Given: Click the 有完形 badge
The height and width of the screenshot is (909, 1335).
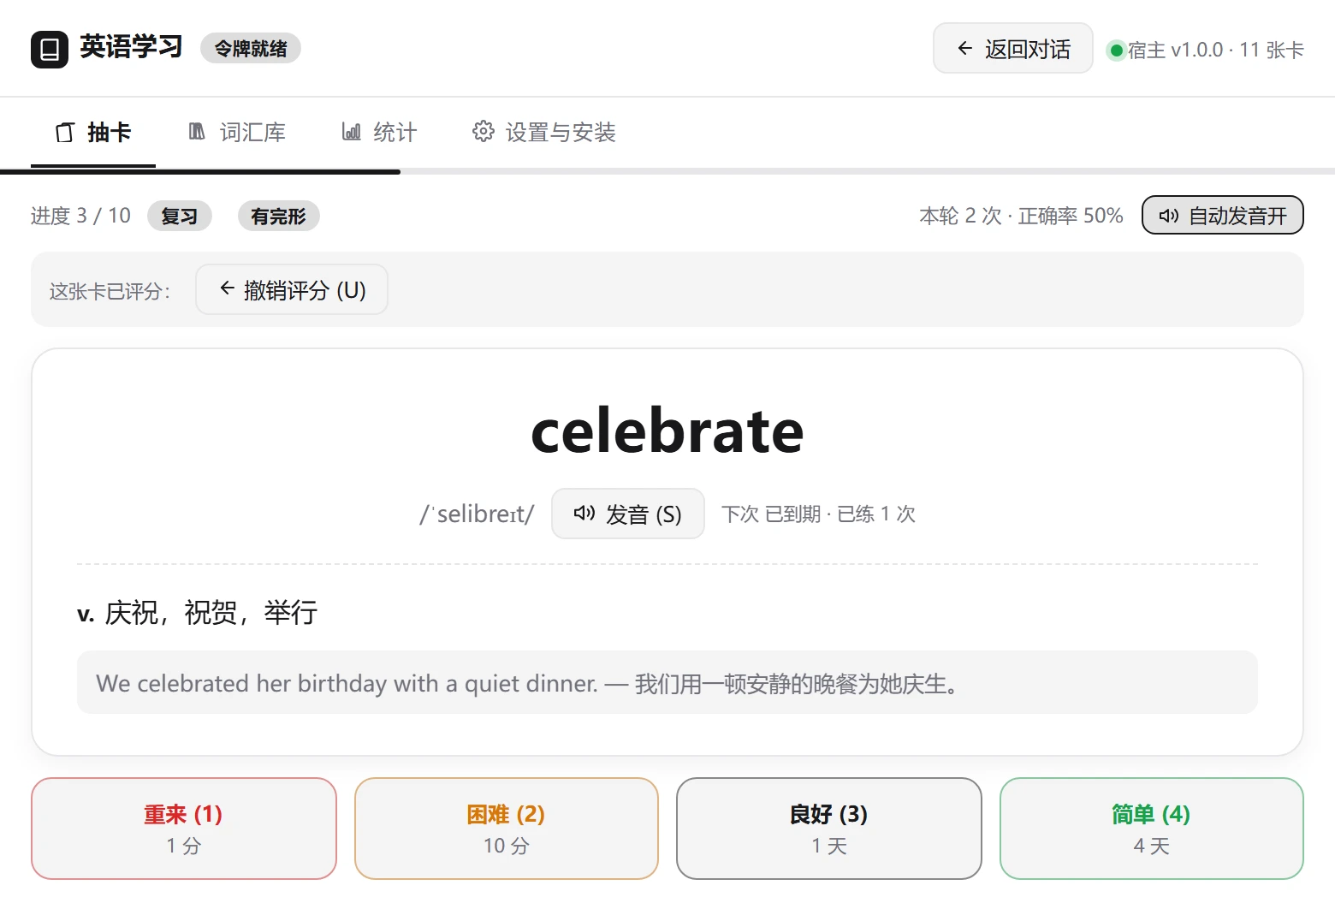Looking at the screenshot, I should [x=279, y=216].
